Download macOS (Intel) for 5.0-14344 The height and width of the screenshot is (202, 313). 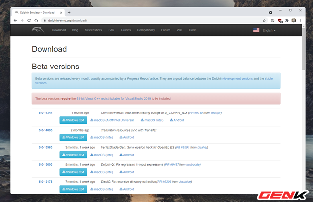[152, 120]
